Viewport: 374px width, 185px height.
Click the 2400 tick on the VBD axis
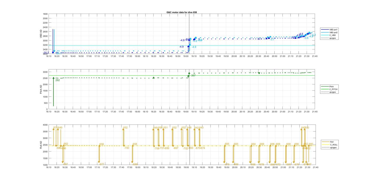(45, 27)
